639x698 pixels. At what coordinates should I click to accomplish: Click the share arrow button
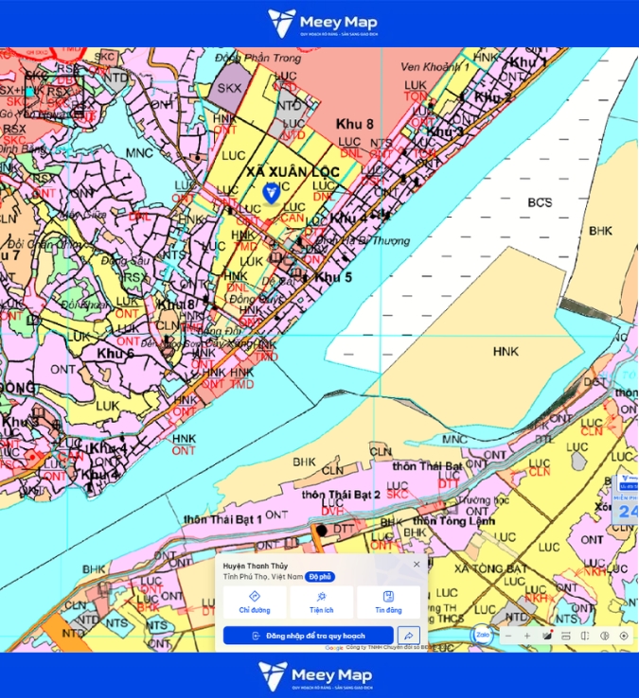(409, 636)
